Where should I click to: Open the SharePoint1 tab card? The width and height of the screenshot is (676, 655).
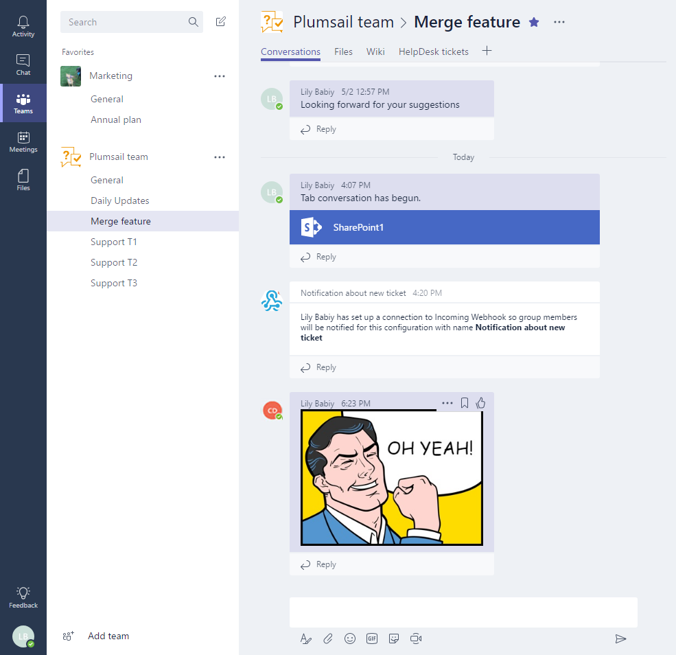[445, 227]
